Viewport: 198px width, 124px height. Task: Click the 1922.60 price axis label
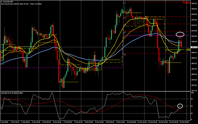click(x=194, y=20)
